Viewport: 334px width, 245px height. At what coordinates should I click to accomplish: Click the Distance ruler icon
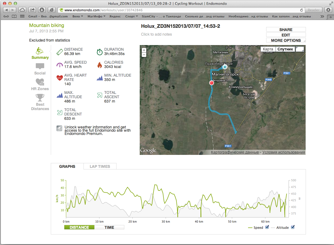(x=60, y=51)
